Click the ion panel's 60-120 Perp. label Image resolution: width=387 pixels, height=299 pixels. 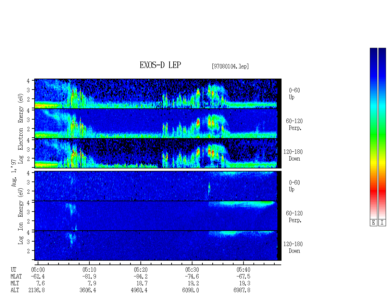pos(294,217)
